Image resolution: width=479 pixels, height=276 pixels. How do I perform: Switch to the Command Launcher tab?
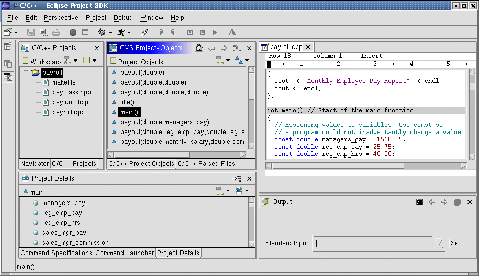[x=125, y=253]
